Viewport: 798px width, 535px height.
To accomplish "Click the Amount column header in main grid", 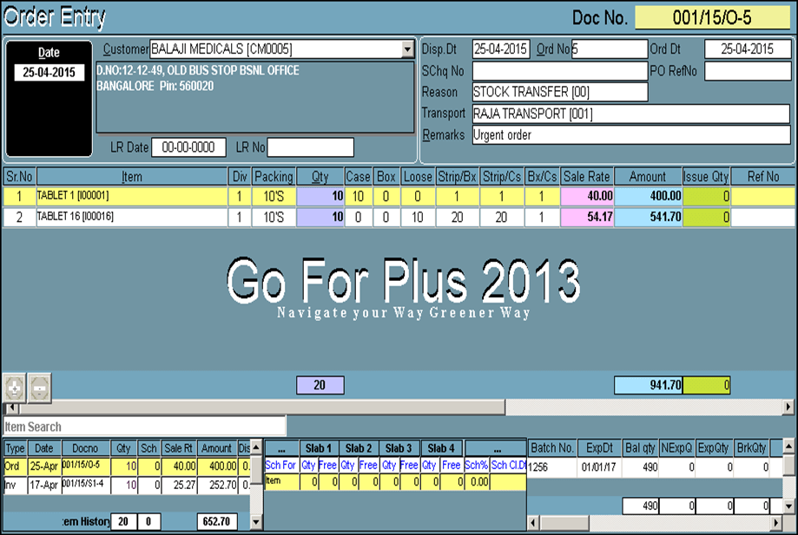I will tap(648, 177).
